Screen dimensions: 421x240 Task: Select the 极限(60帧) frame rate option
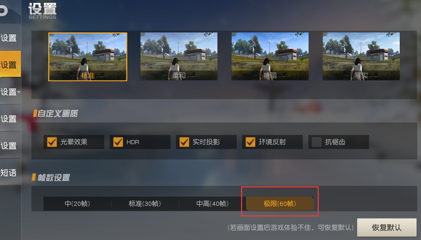pos(280,204)
